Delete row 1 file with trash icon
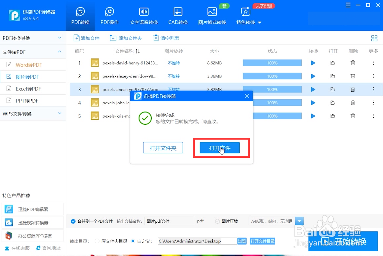 [x=353, y=63]
